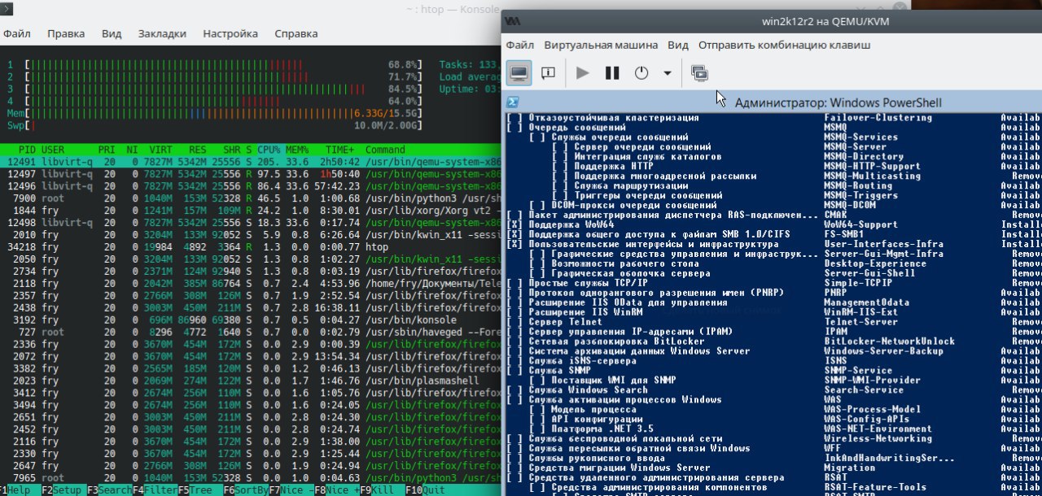
Task: Select htop row with PID 34218 (htop)
Action: [251, 247]
